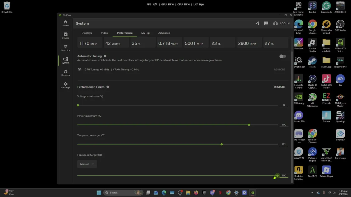Image resolution: width=351 pixels, height=197 pixels.
Task: Open the Drivers section in sidebar
Action: pos(65,36)
